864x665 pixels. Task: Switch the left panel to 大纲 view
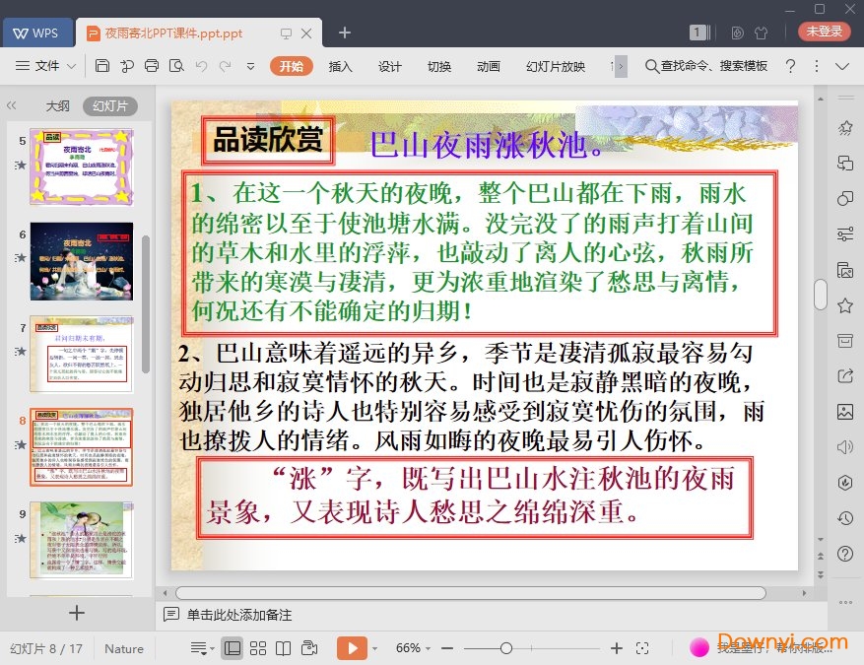[57, 106]
